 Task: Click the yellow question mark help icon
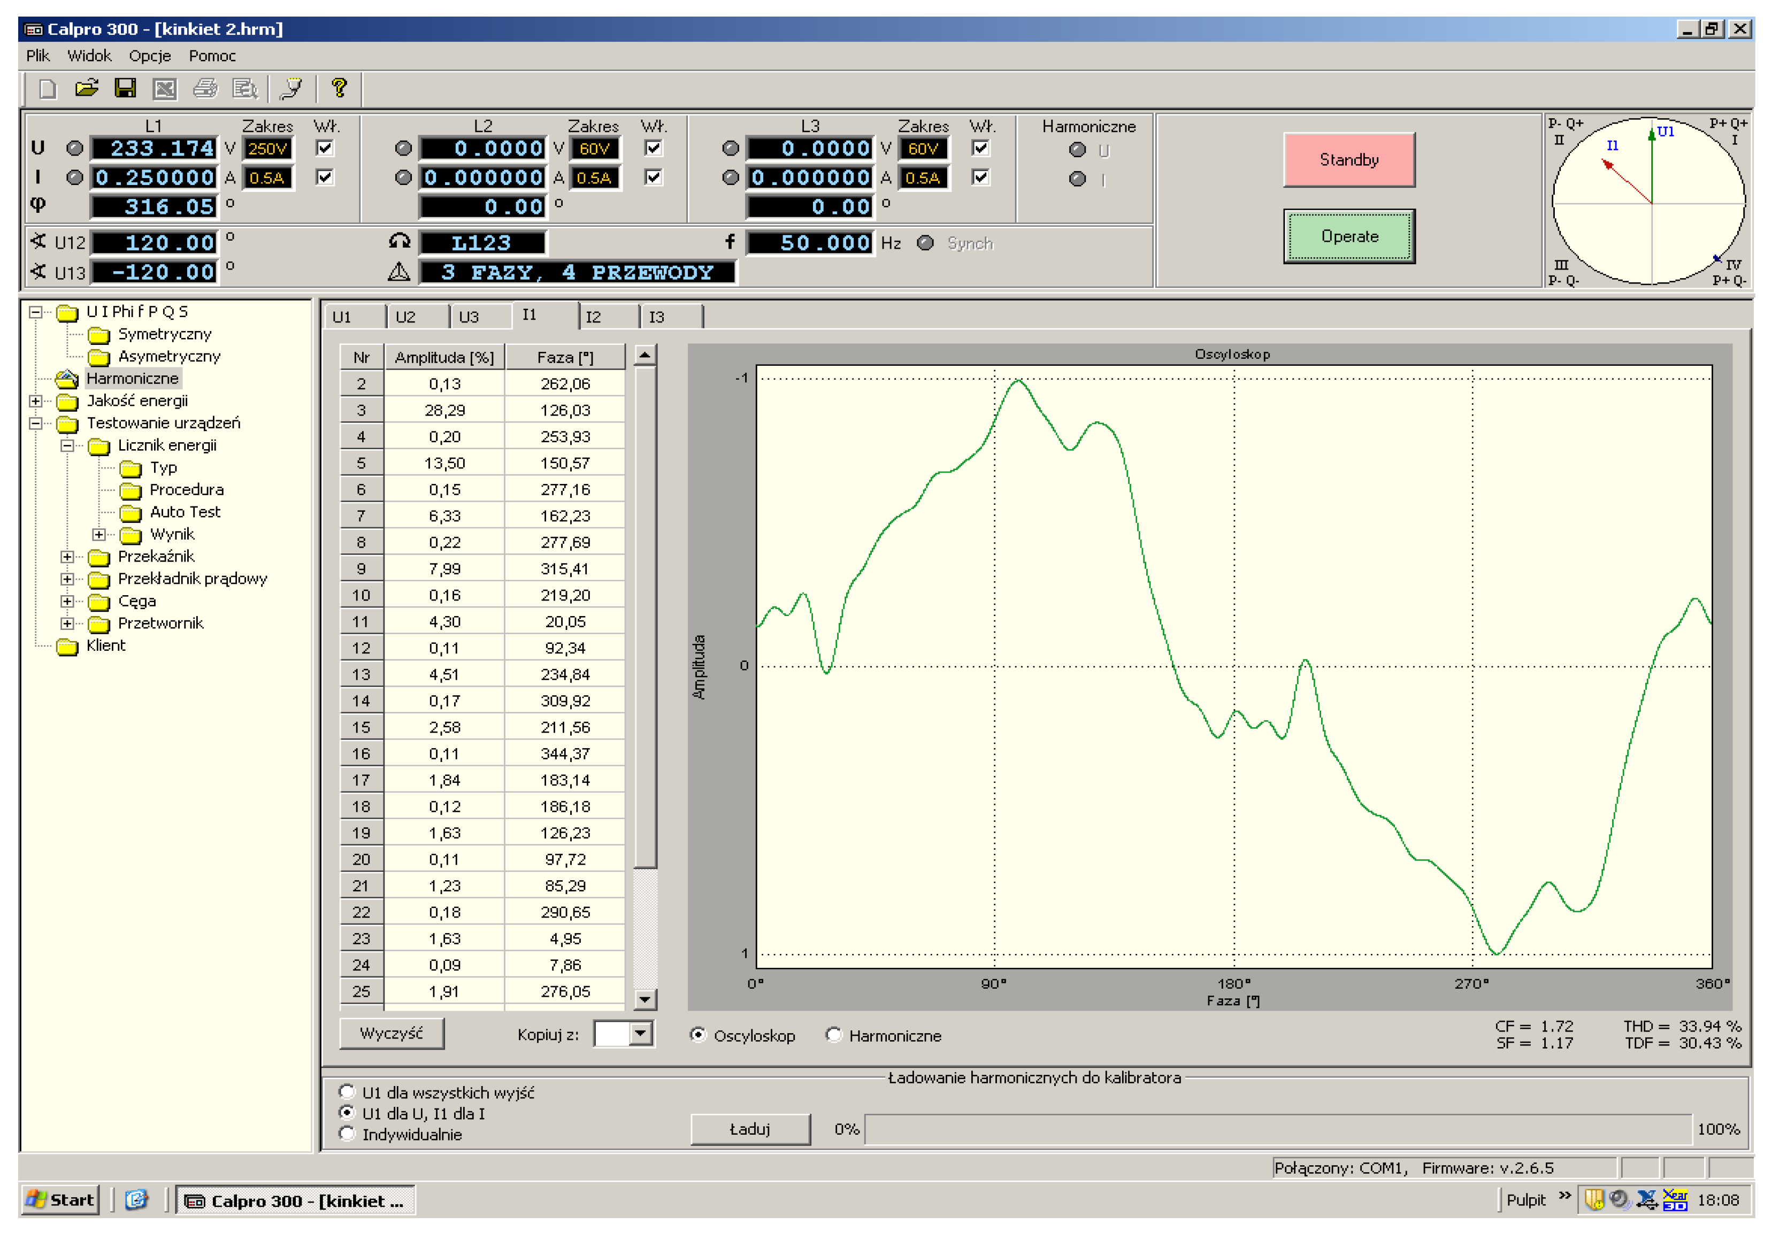pos(339,89)
